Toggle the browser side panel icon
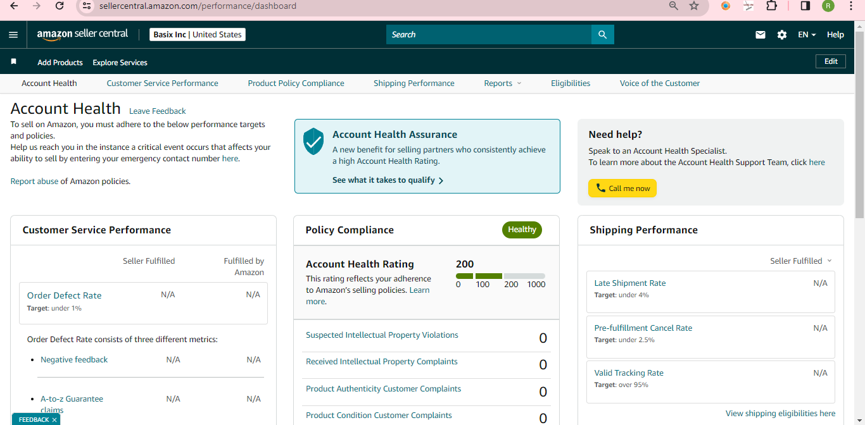This screenshot has height=425, width=865. 805,6
